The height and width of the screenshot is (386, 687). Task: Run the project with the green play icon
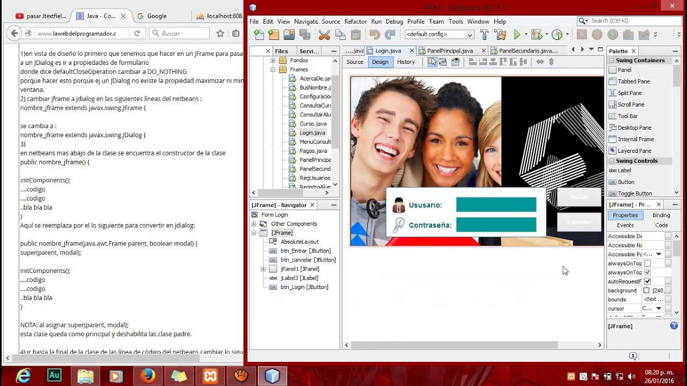tap(517, 35)
